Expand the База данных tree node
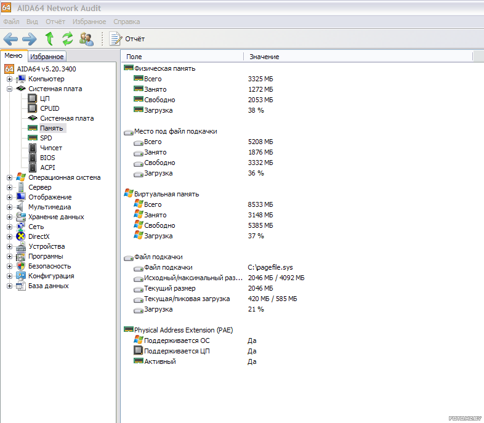The height and width of the screenshot is (423, 484). coord(10,286)
